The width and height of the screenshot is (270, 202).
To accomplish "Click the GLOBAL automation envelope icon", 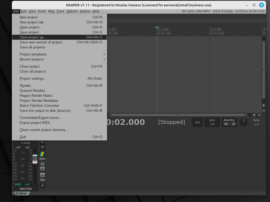I will (x=225, y=120).
